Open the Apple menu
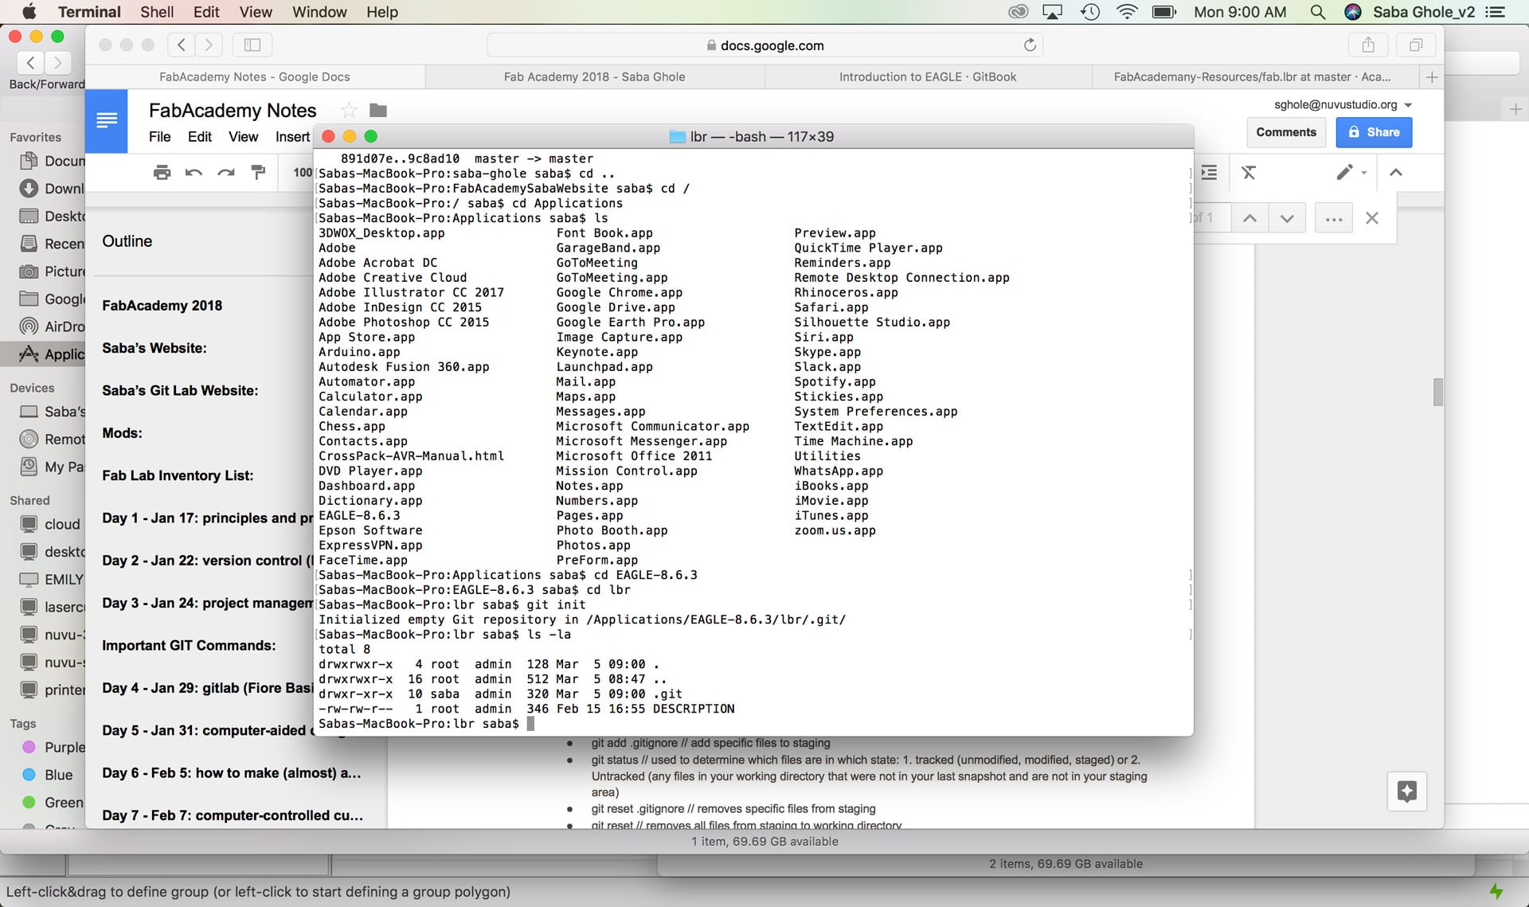1529x907 pixels. point(29,12)
